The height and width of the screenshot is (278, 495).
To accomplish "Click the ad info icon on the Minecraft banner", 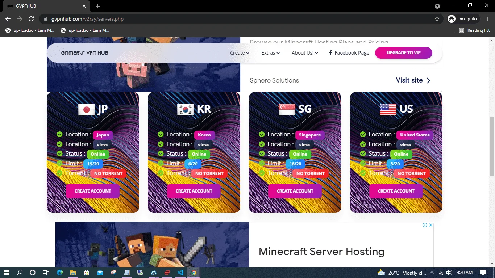I will point(425,225).
